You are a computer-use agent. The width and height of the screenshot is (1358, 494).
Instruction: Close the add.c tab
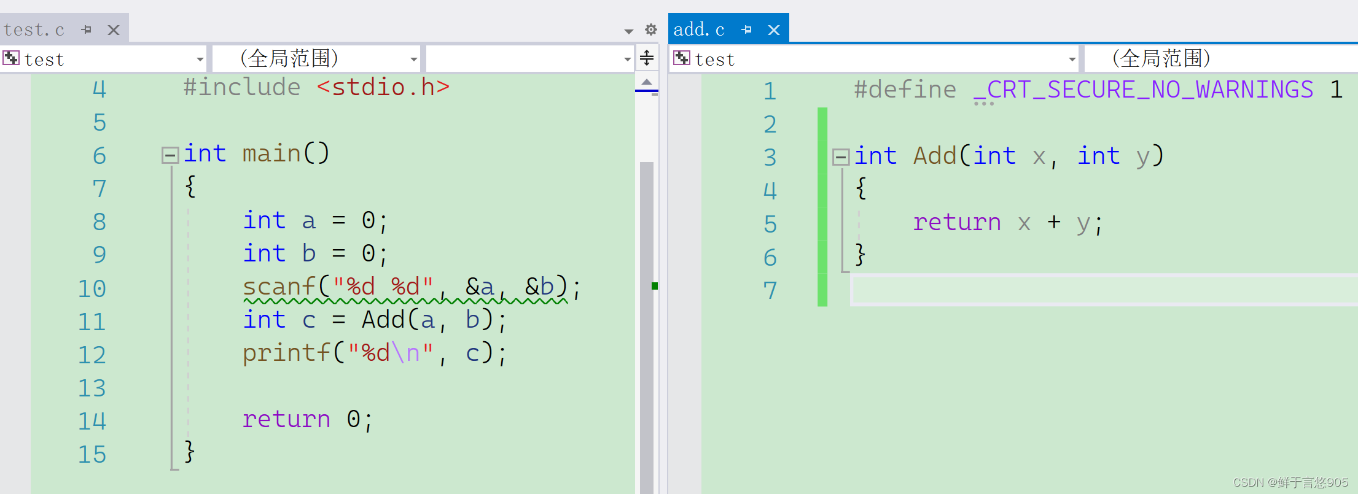pos(774,29)
